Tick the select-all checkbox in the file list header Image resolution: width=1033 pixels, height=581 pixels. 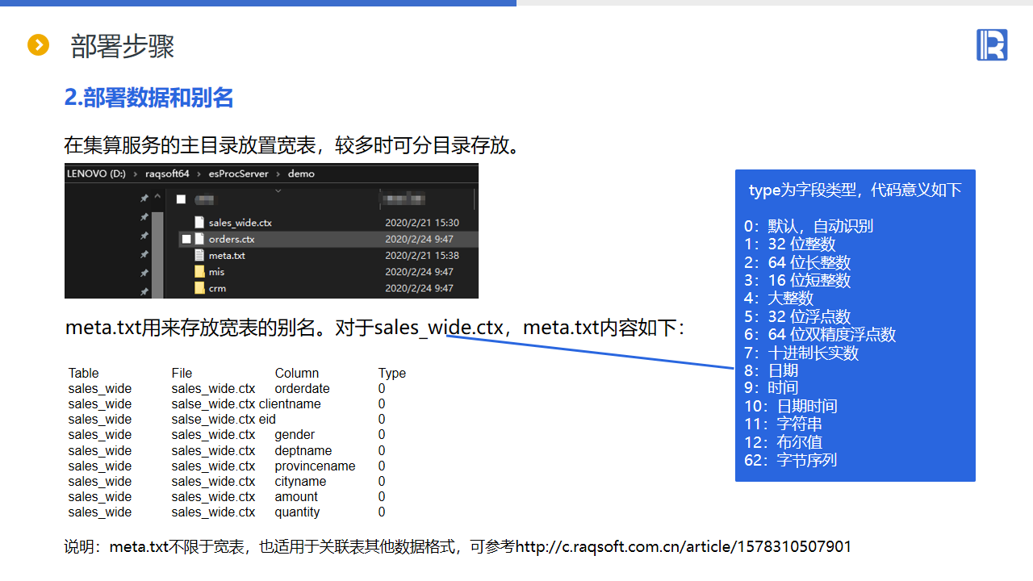[182, 199]
